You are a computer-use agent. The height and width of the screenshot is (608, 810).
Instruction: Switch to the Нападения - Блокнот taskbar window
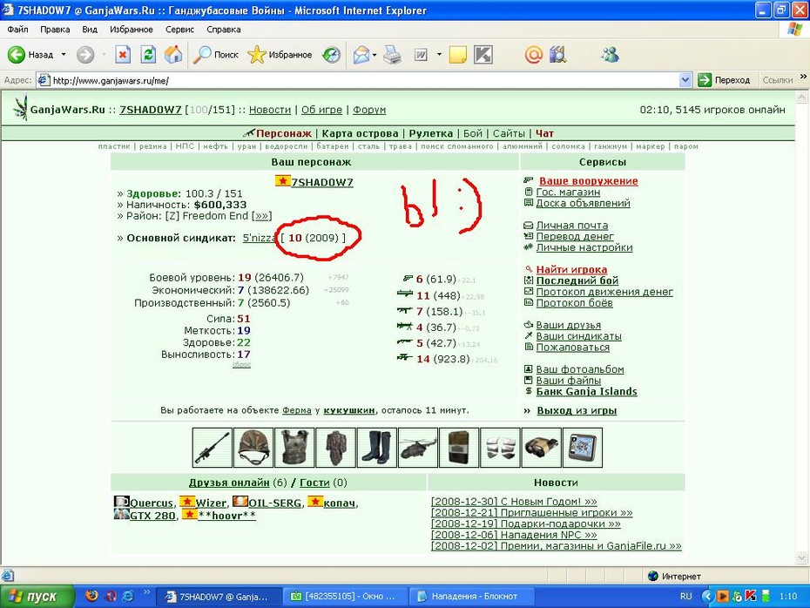coord(471,597)
